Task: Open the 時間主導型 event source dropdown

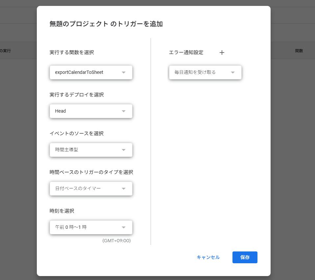Action: click(85, 150)
